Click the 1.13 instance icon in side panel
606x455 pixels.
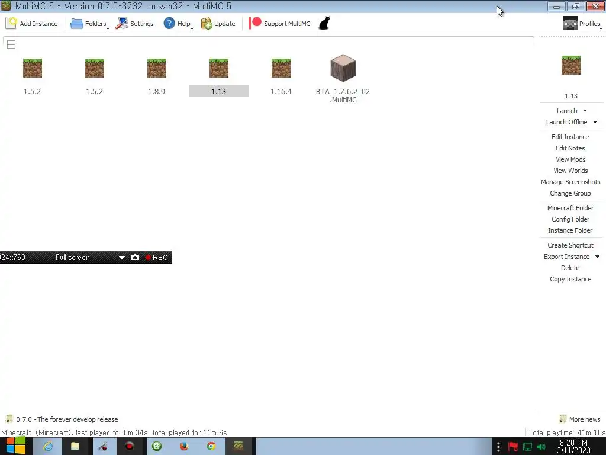click(x=571, y=65)
